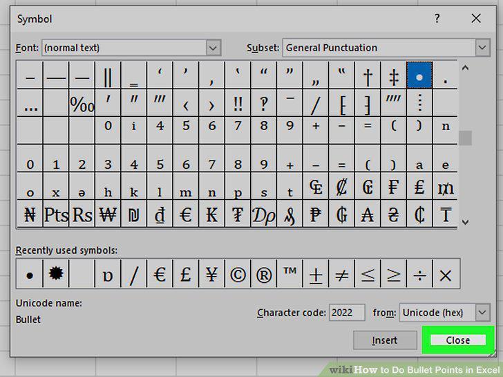503x377 pixels.
Task: Choose the double exclamation mark symbol
Action: click(238, 103)
